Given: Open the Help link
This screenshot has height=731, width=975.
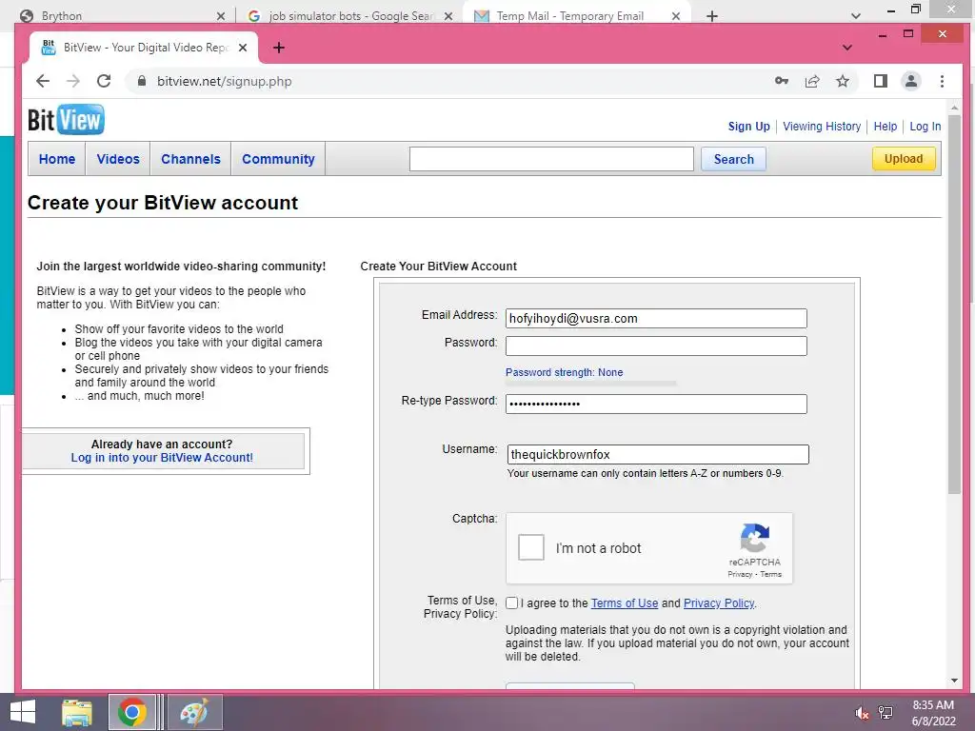Looking at the screenshot, I should pos(885,127).
